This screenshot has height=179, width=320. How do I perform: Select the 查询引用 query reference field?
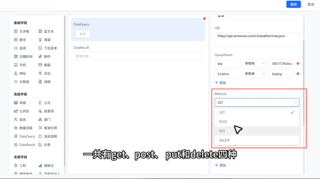48,128
